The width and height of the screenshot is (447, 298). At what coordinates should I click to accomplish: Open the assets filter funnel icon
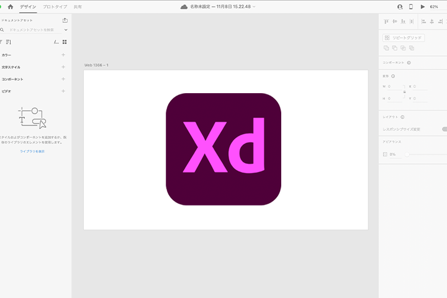pos(1,42)
